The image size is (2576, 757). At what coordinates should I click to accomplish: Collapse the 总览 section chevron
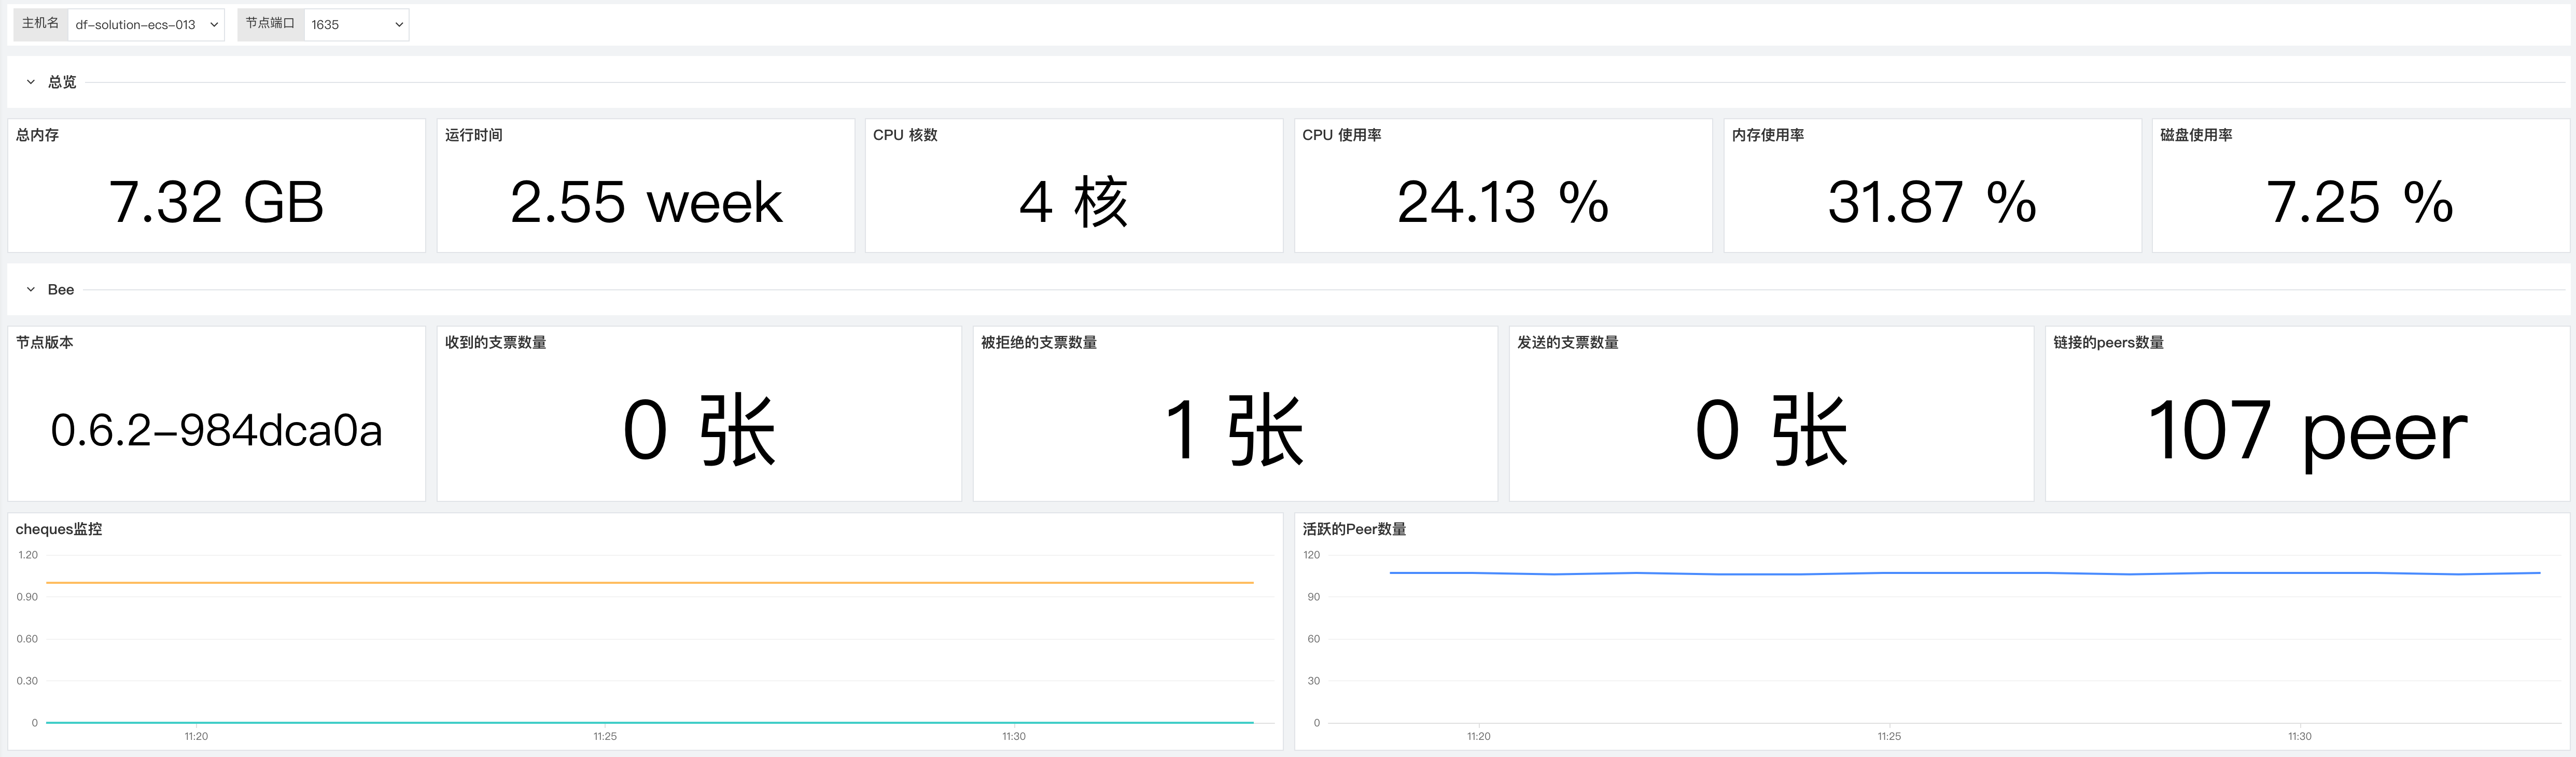point(31,82)
